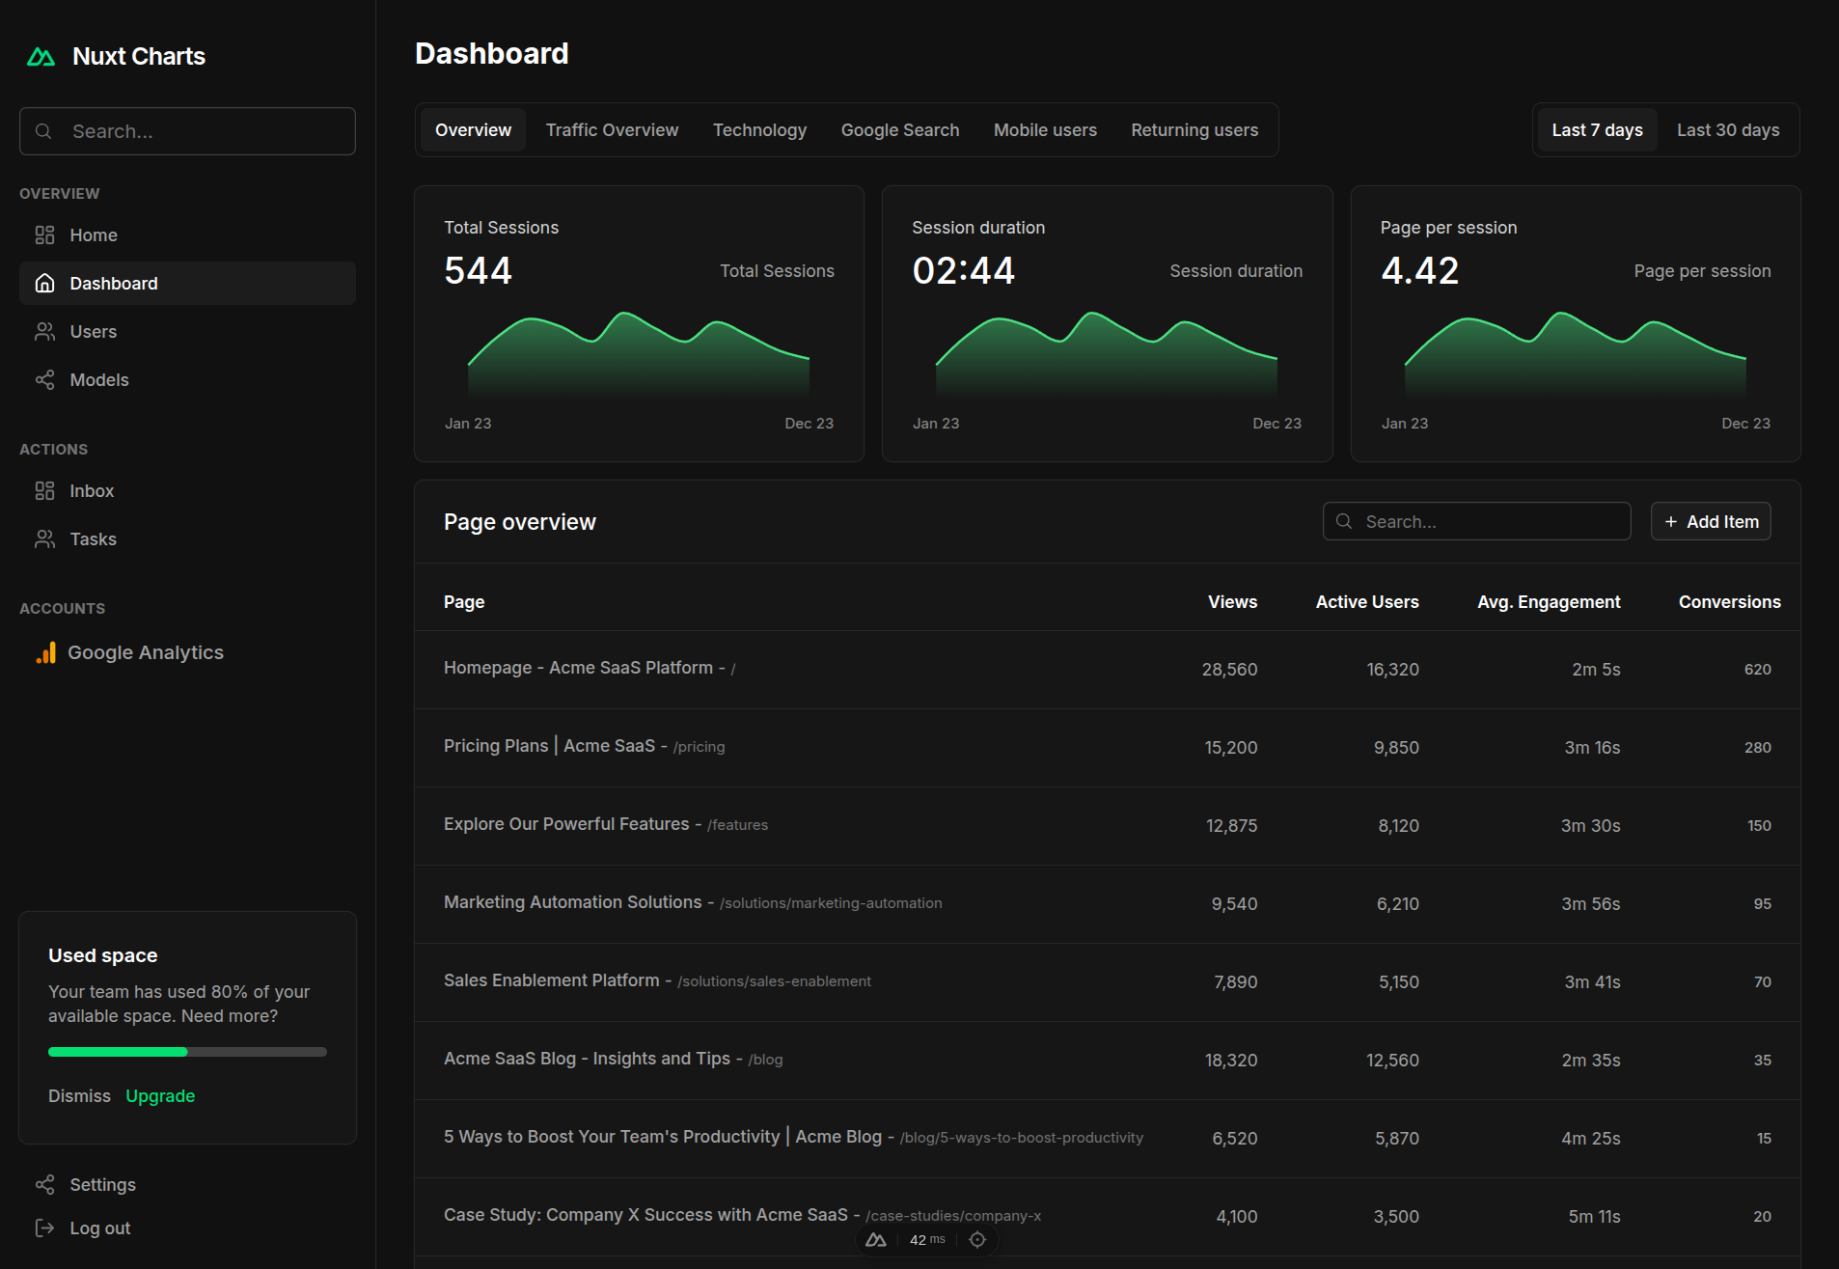The width and height of the screenshot is (1839, 1269).
Task: Click the Settings icon in sidebar
Action: click(x=44, y=1185)
